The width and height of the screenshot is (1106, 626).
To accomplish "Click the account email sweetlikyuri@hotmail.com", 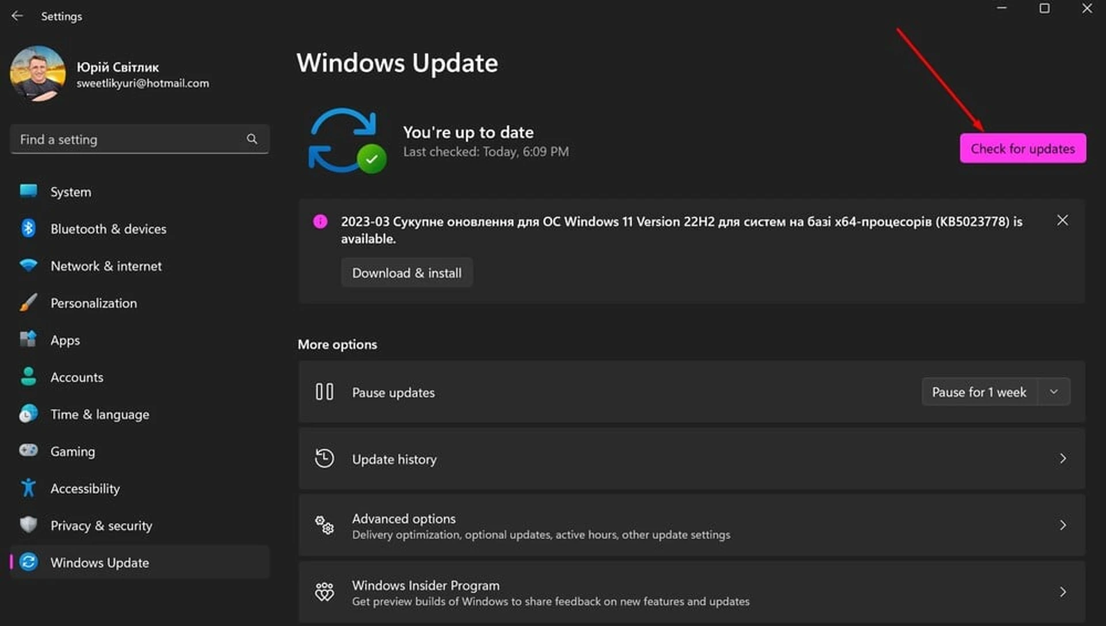I will 143,83.
